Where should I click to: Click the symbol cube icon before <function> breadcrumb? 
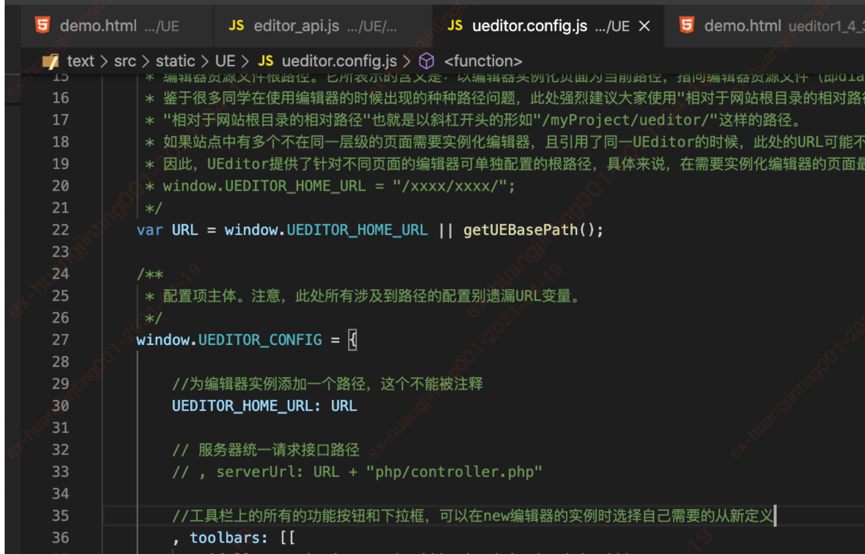[427, 61]
